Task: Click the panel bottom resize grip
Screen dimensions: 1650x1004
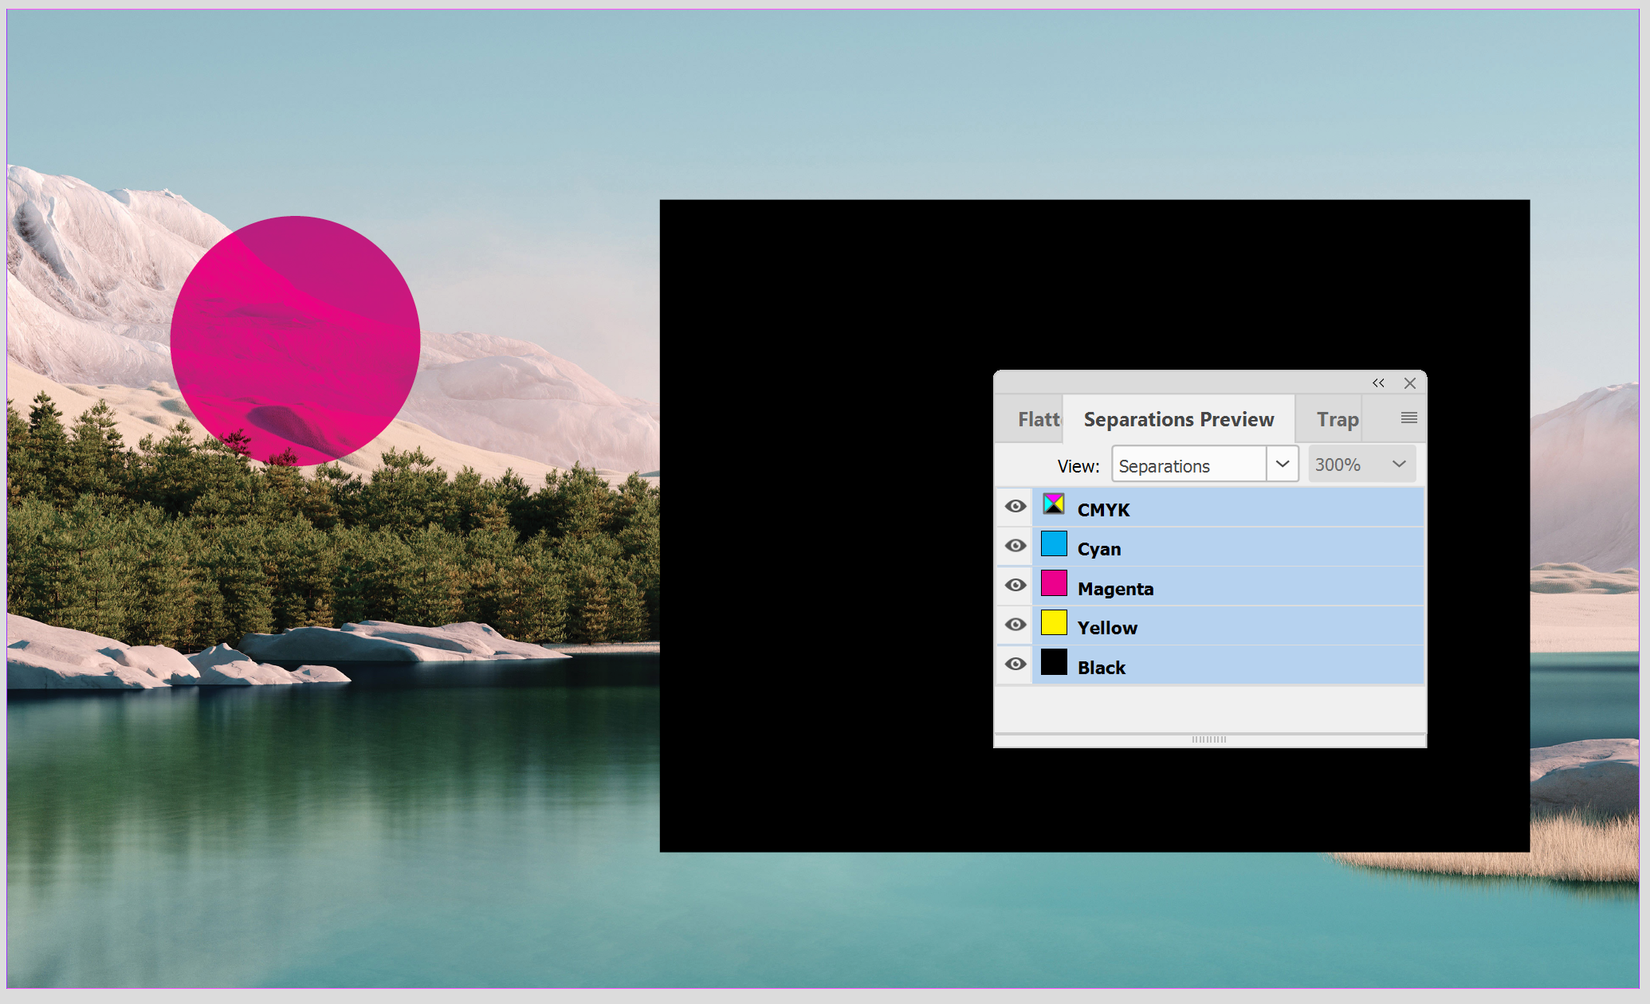Action: [1209, 740]
